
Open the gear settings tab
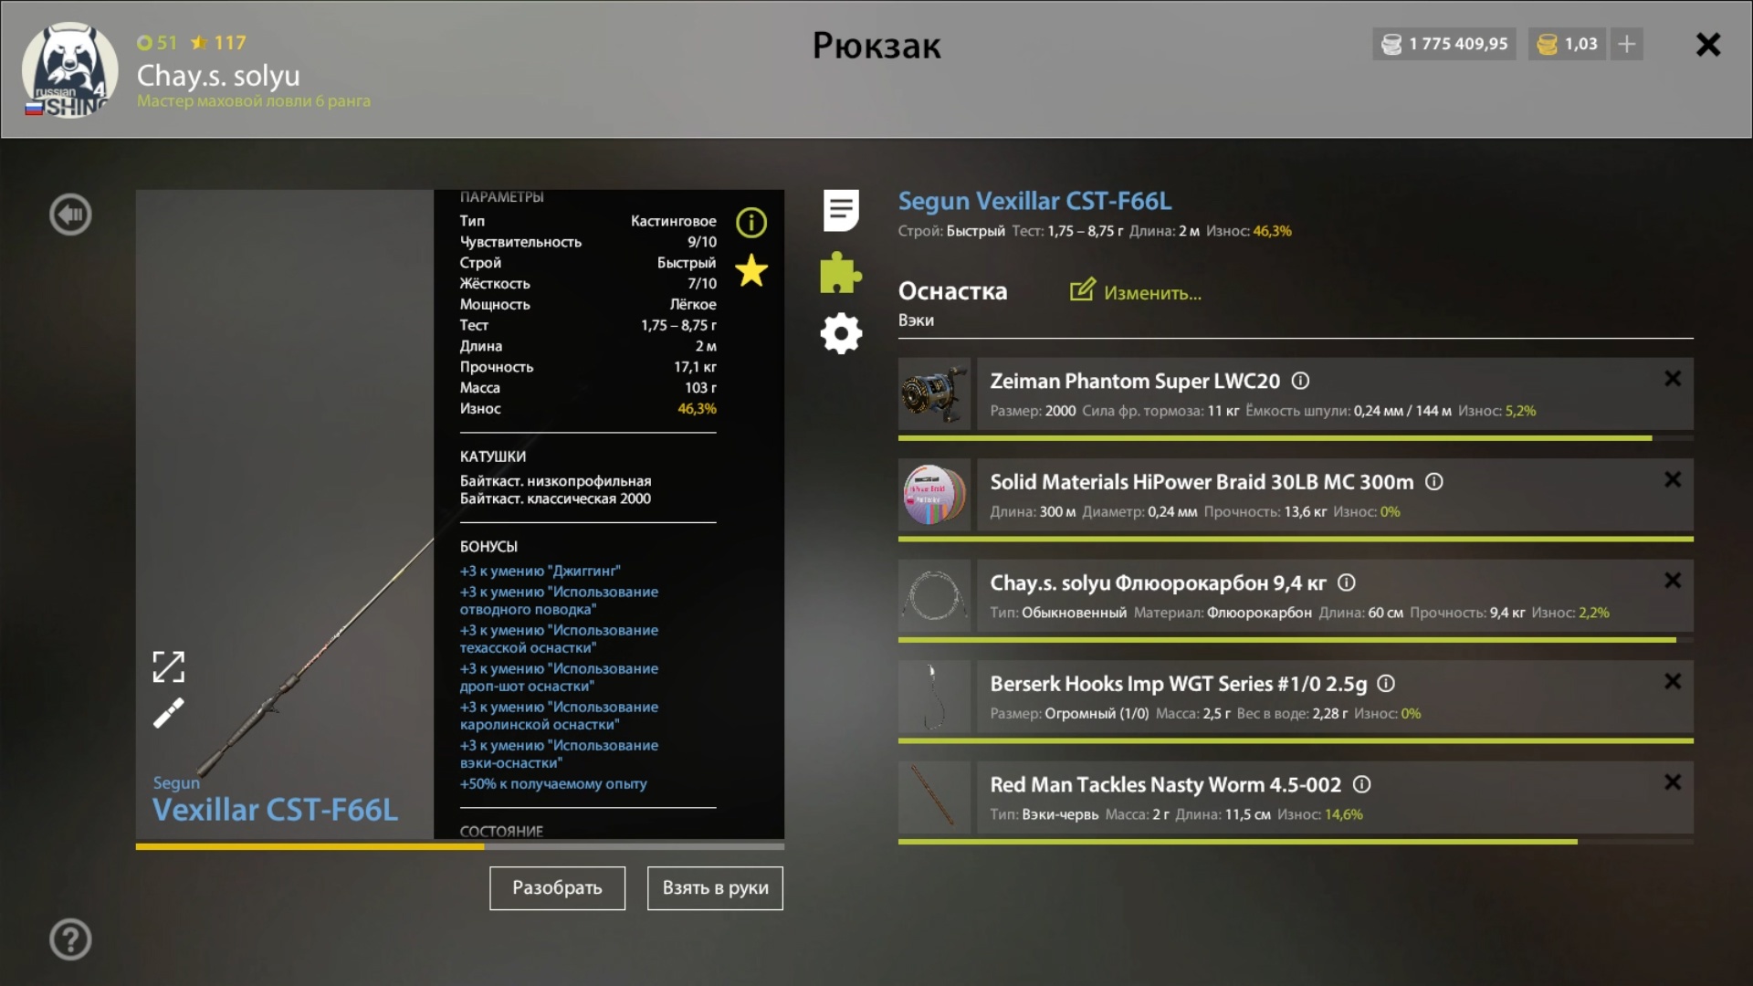(x=841, y=333)
